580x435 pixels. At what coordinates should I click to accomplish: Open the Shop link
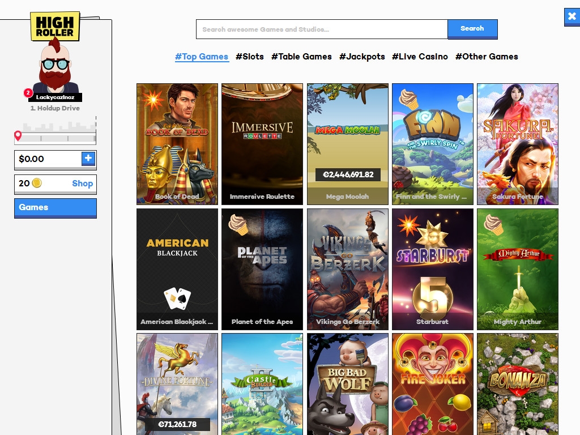pos(82,184)
